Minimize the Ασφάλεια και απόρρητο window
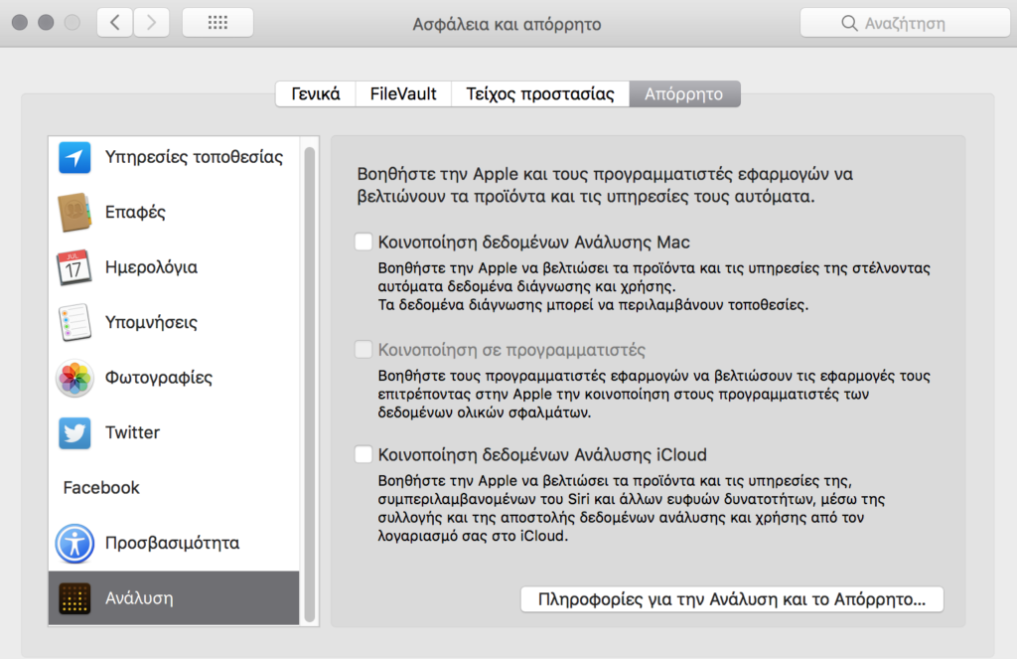This screenshot has width=1017, height=659. click(x=46, y=23)
